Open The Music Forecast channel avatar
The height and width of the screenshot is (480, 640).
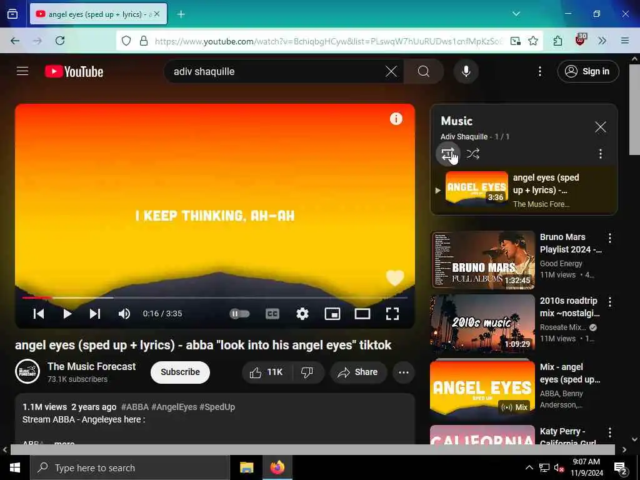(27, 371)
